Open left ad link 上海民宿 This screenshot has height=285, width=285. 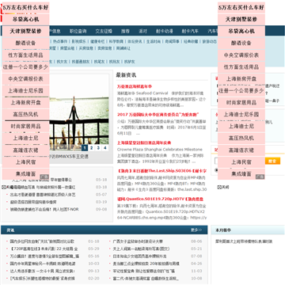(25, 161)
